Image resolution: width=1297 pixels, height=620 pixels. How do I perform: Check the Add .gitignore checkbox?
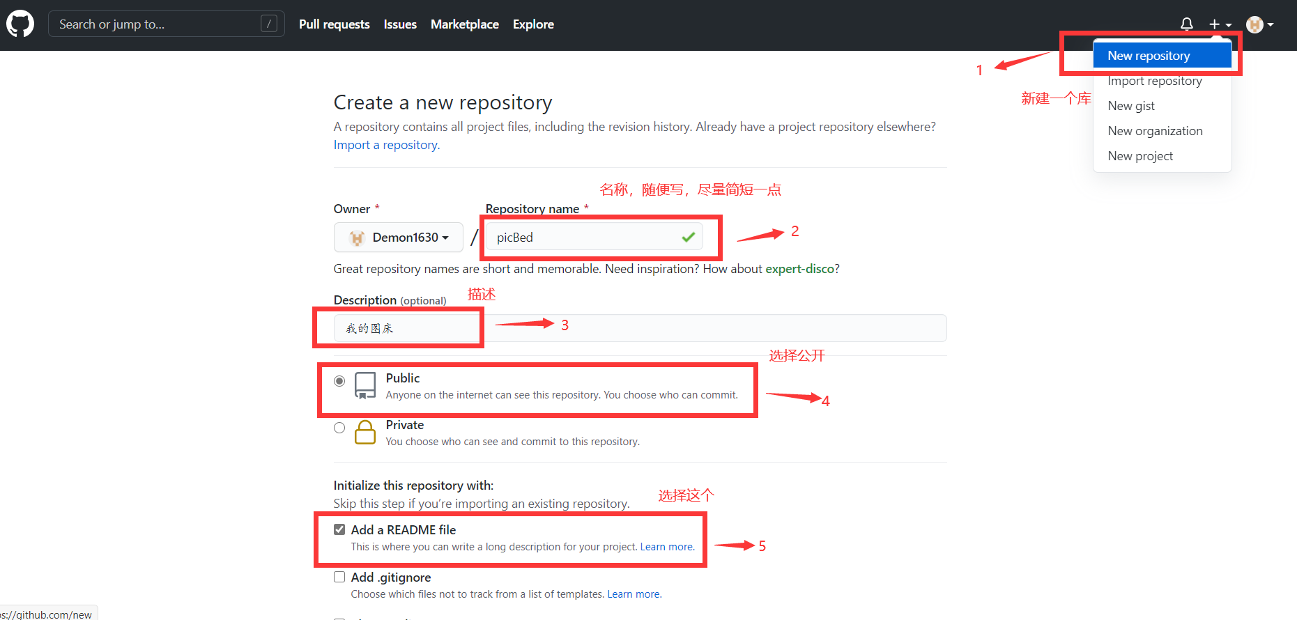339,577
